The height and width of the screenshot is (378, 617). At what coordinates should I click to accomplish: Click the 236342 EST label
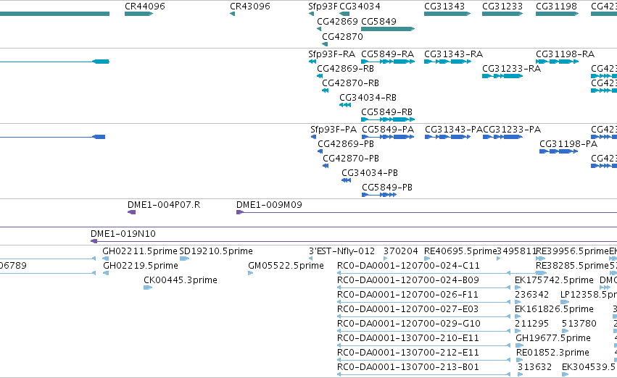[531, 295]
